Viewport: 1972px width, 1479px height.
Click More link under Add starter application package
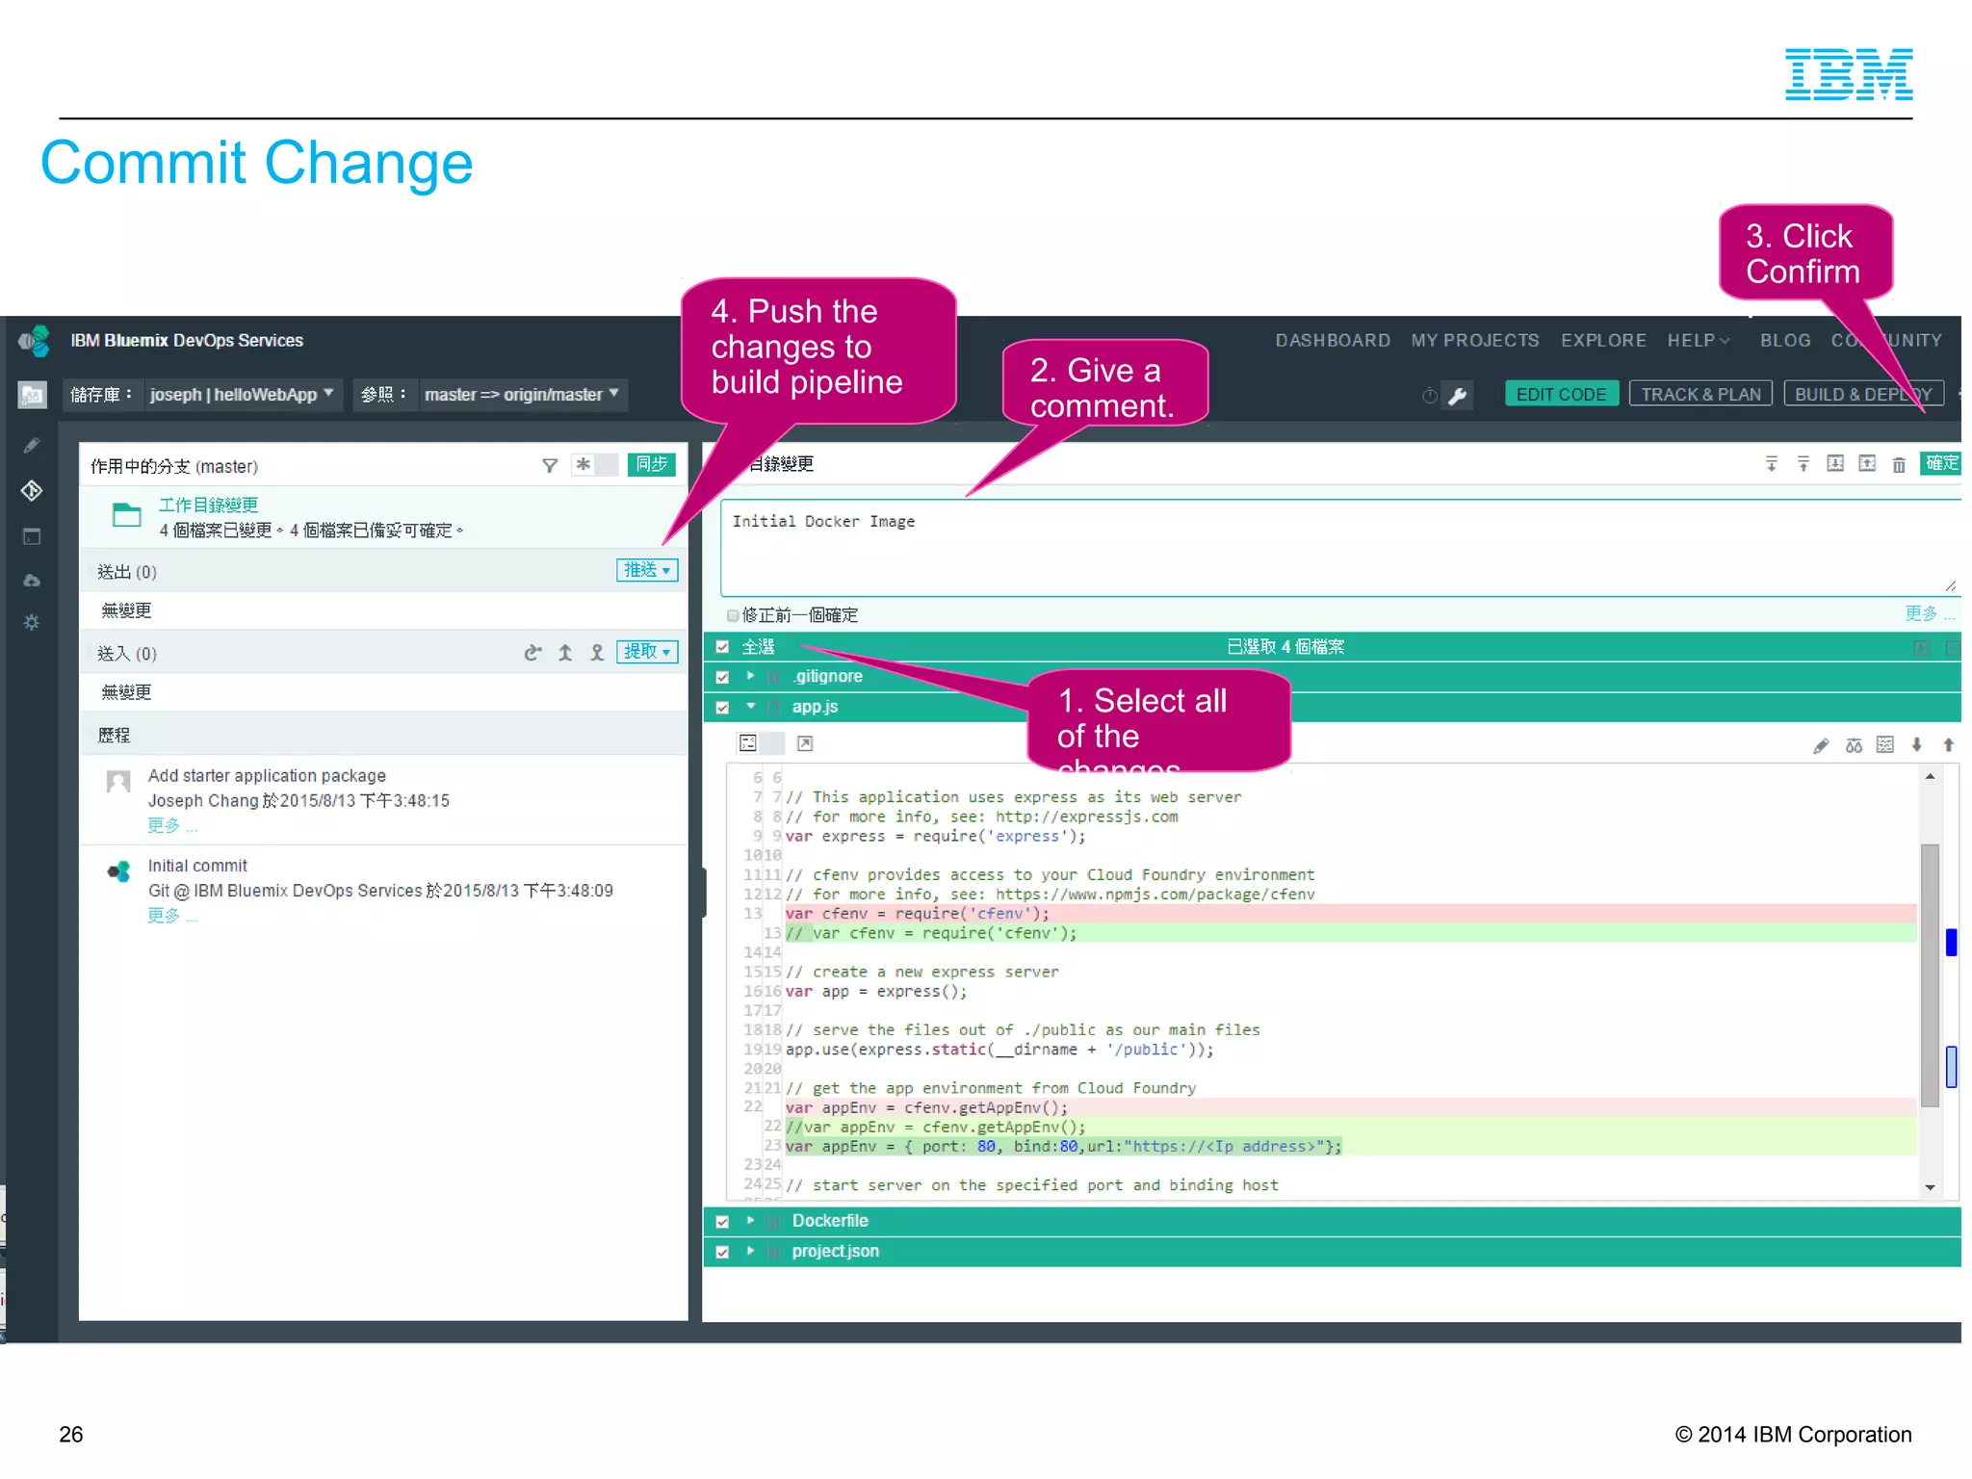click(171, 826)
